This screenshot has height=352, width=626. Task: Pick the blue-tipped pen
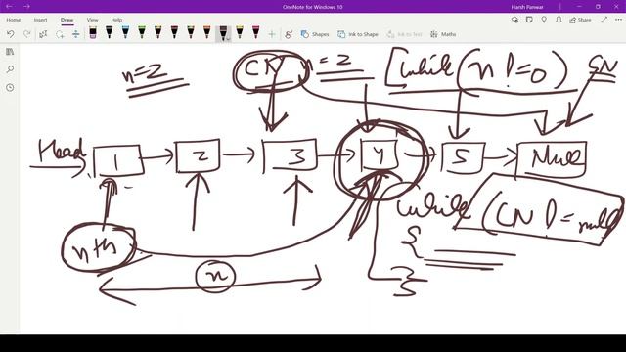(125, 32)
